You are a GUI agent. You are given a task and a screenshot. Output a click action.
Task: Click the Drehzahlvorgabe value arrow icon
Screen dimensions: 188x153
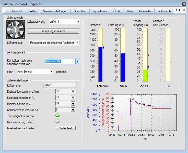pos(73,91)
